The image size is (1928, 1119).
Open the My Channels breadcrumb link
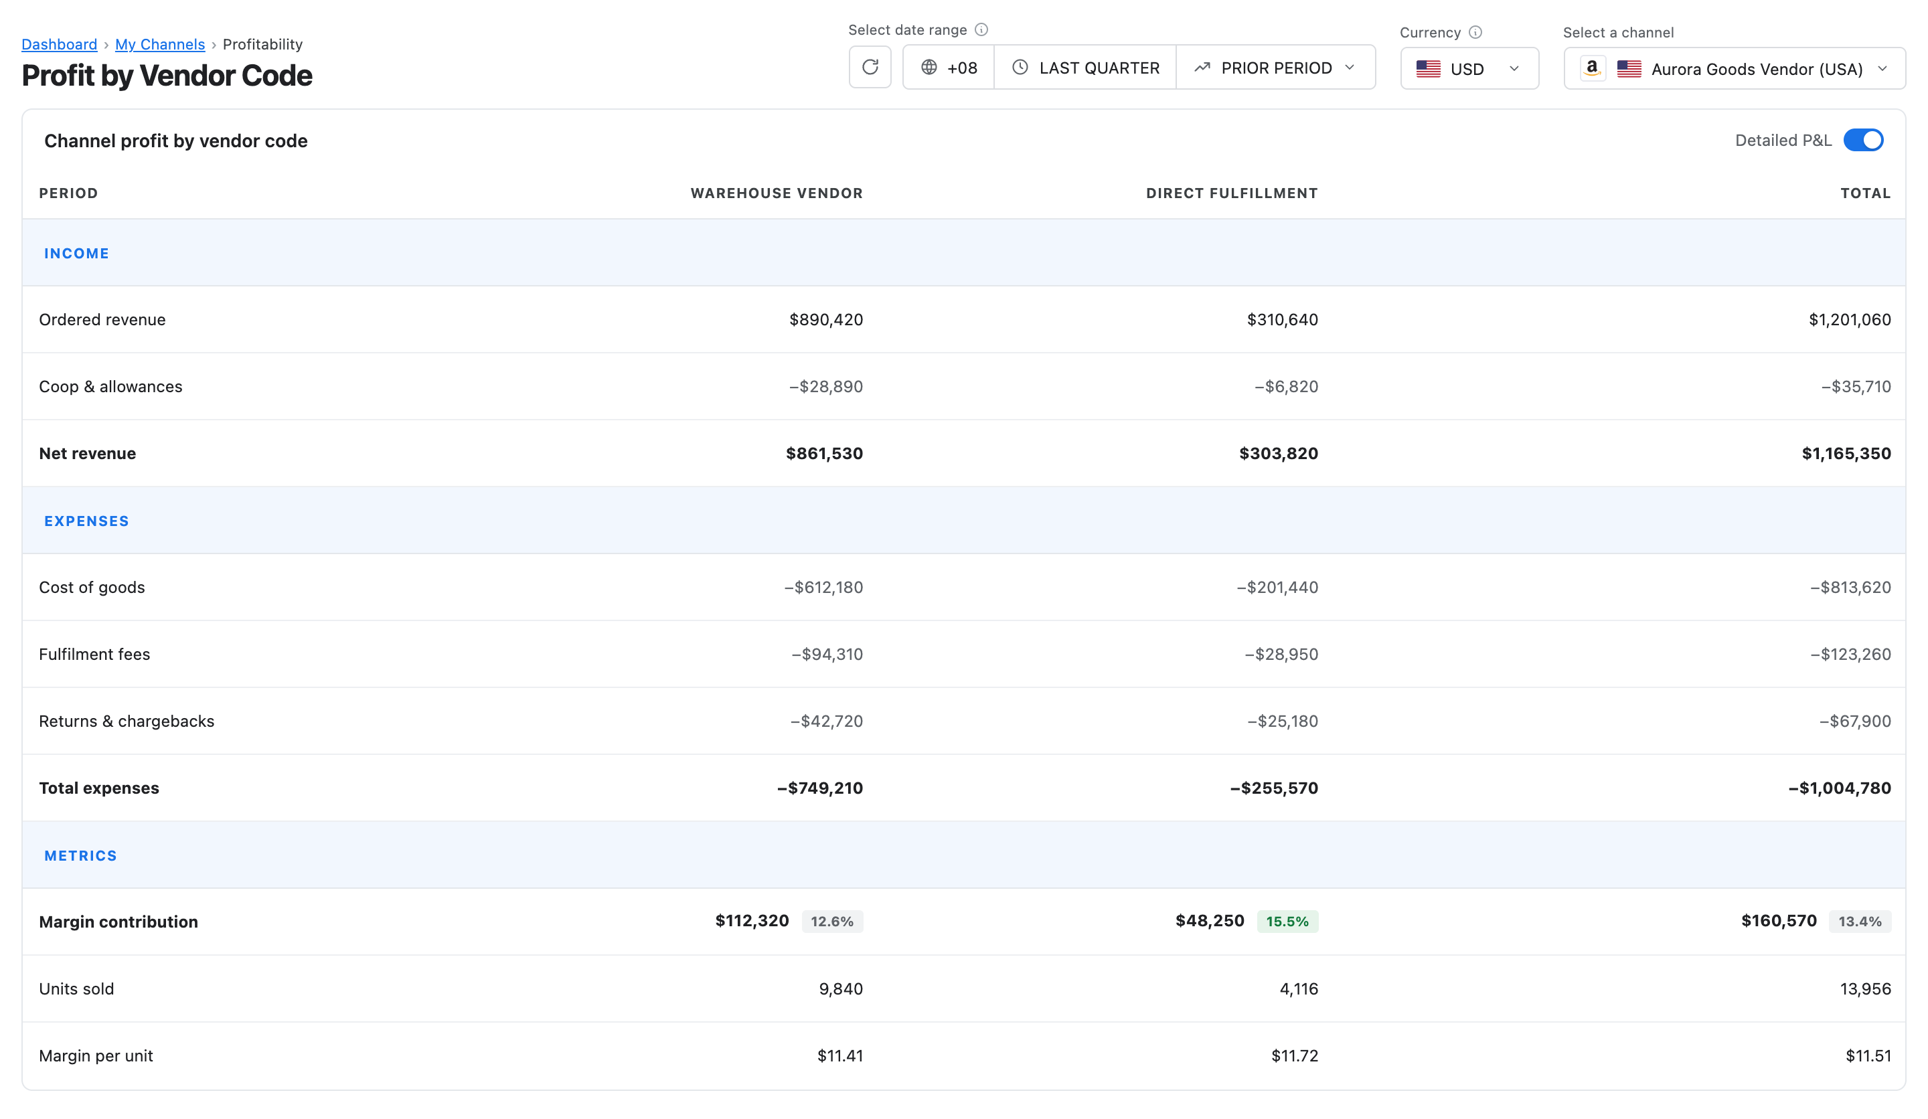point(160,44)
